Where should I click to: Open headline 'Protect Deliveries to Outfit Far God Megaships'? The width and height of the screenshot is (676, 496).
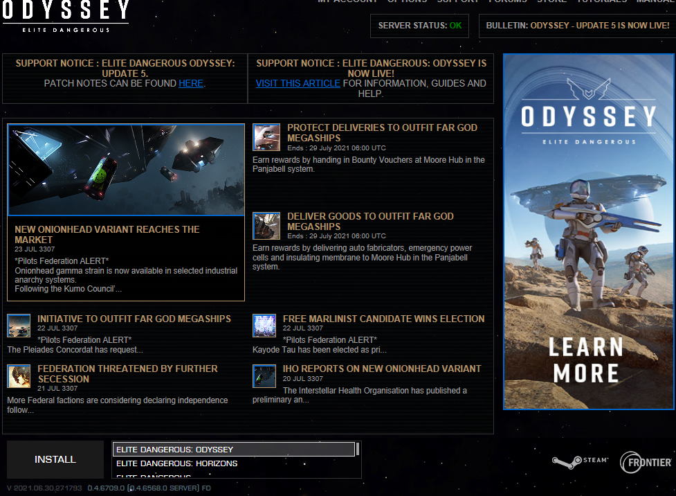(383, 132)
